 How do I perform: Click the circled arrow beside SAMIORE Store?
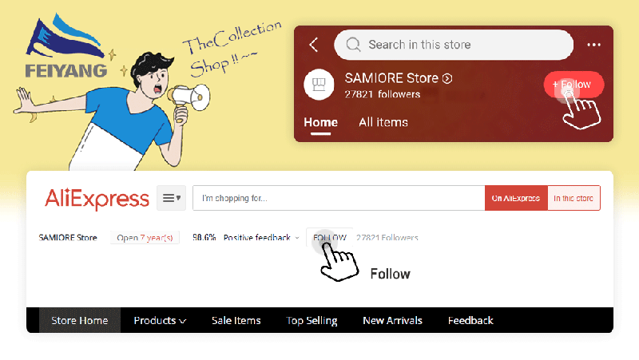point(447,78)
